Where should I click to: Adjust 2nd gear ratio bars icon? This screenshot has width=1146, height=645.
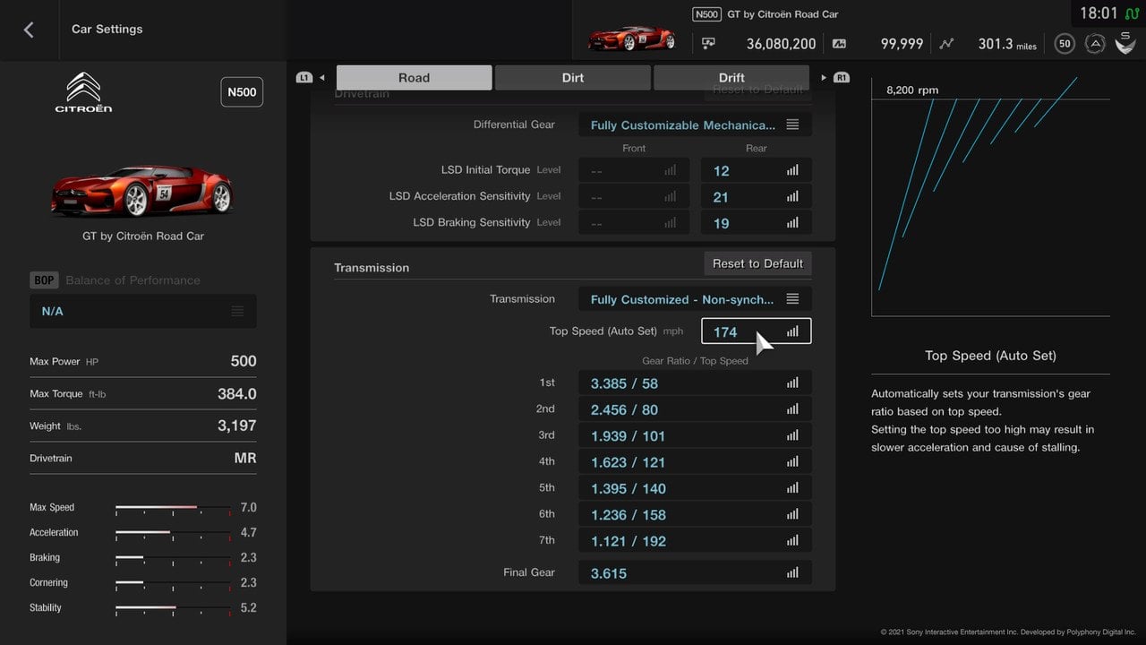tap(792, 409)
